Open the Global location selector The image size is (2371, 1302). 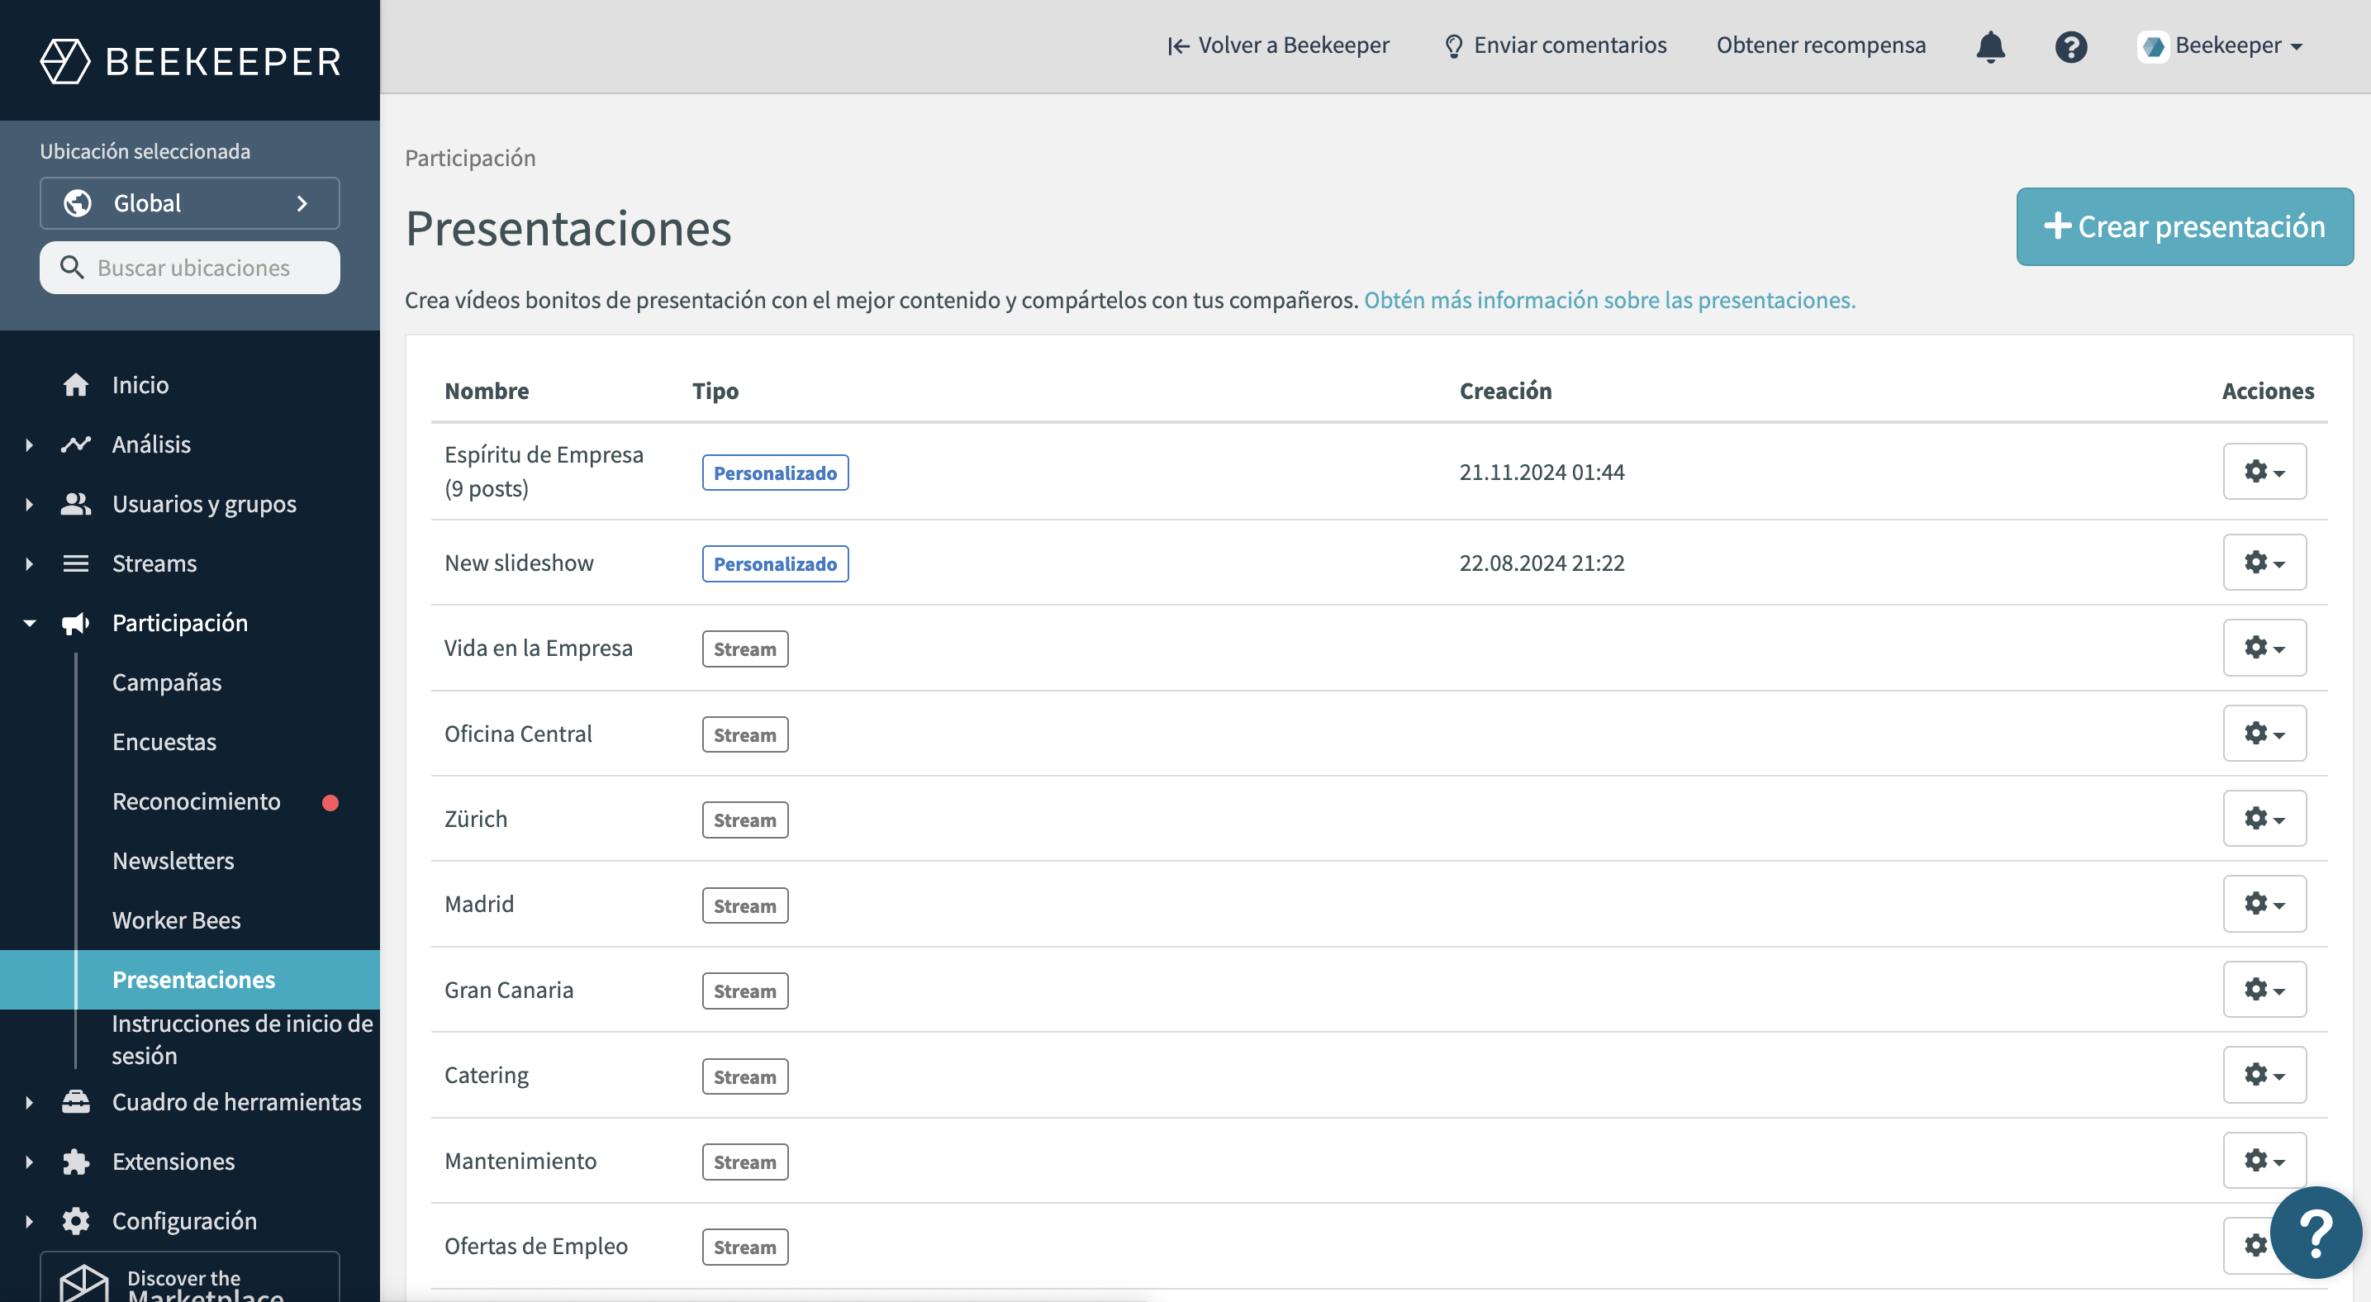190,203
